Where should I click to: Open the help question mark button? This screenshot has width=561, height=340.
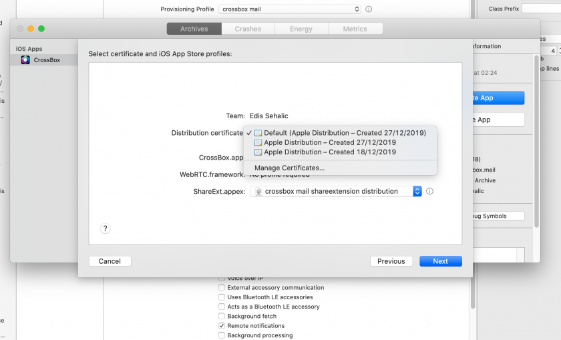[105, 228]
